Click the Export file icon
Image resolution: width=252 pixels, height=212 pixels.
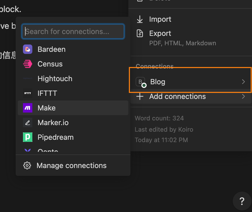(140, 34)
